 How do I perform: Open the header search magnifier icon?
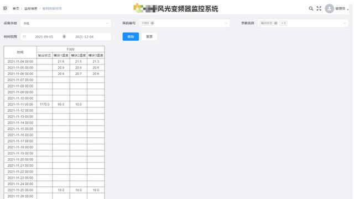click(311, 9)
